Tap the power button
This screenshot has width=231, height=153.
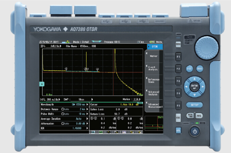tap(195, 131)
